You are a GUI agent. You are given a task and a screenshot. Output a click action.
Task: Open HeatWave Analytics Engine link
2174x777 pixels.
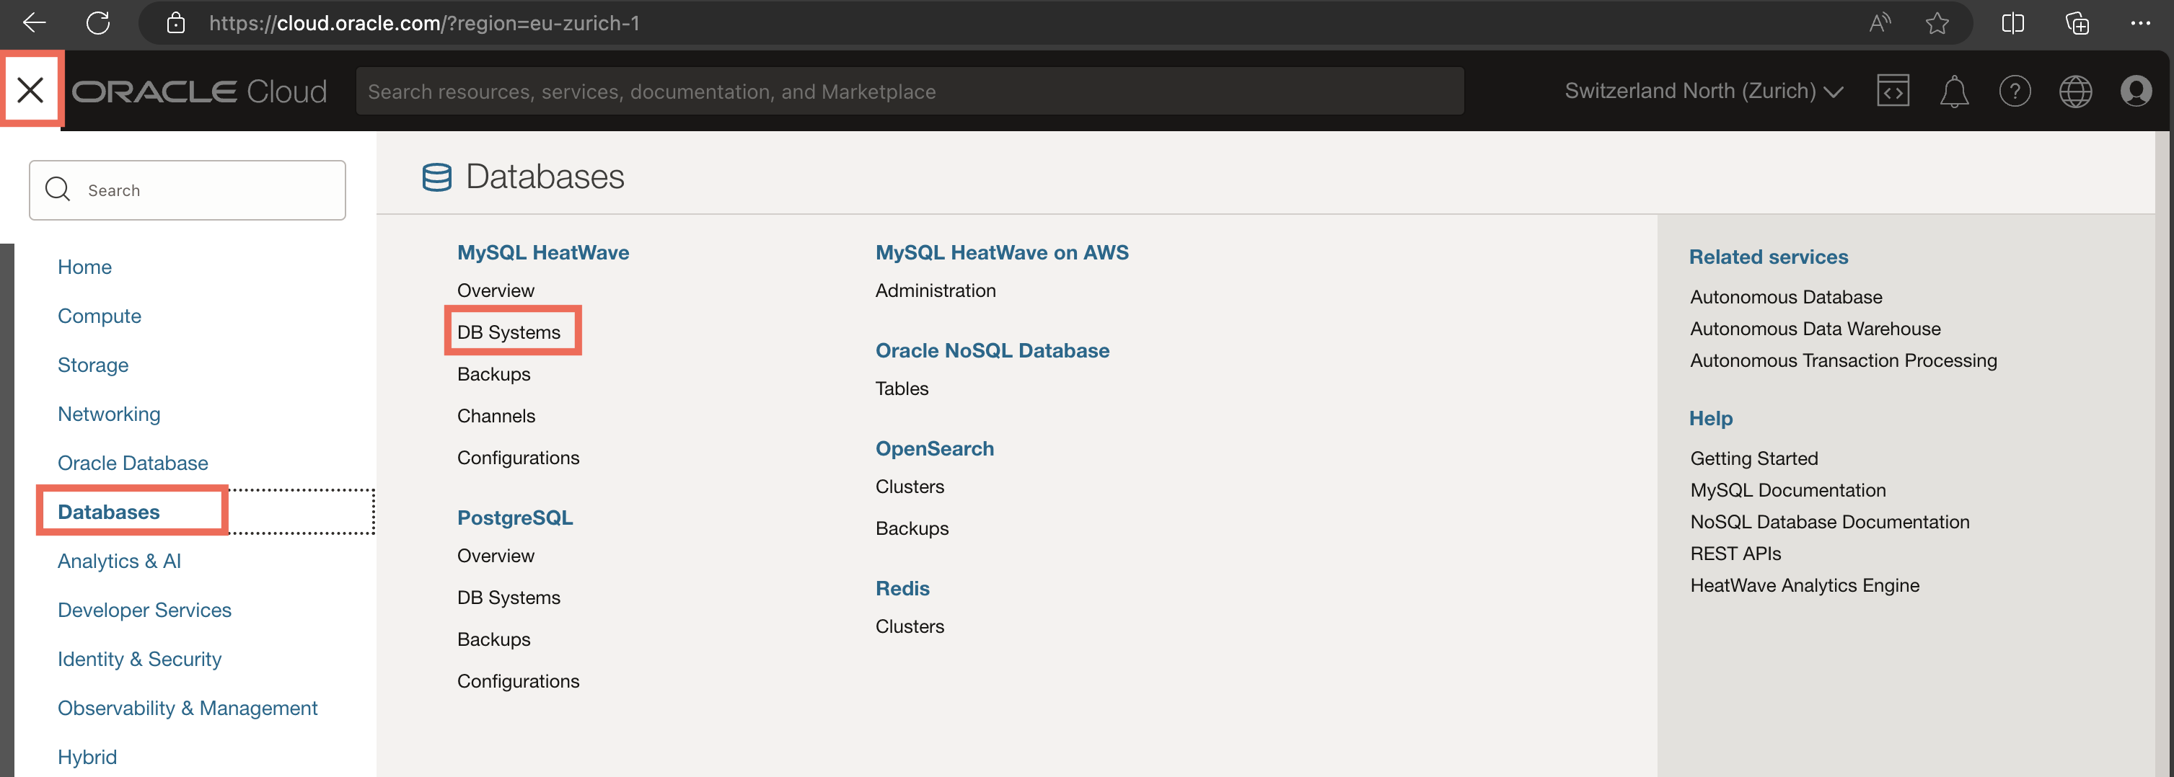pyautogui.click(x=1805, y=585)
